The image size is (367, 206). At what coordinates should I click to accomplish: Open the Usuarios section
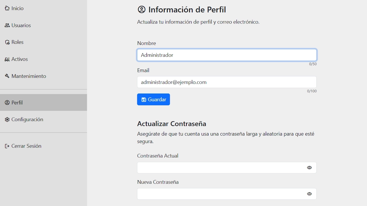click(21, 25)
